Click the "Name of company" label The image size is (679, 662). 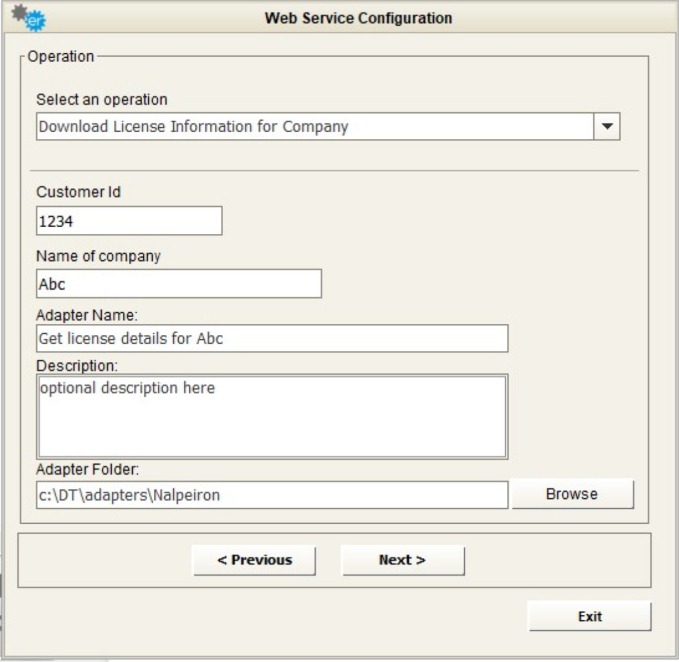pyautogui.click(x=98, y=256)
